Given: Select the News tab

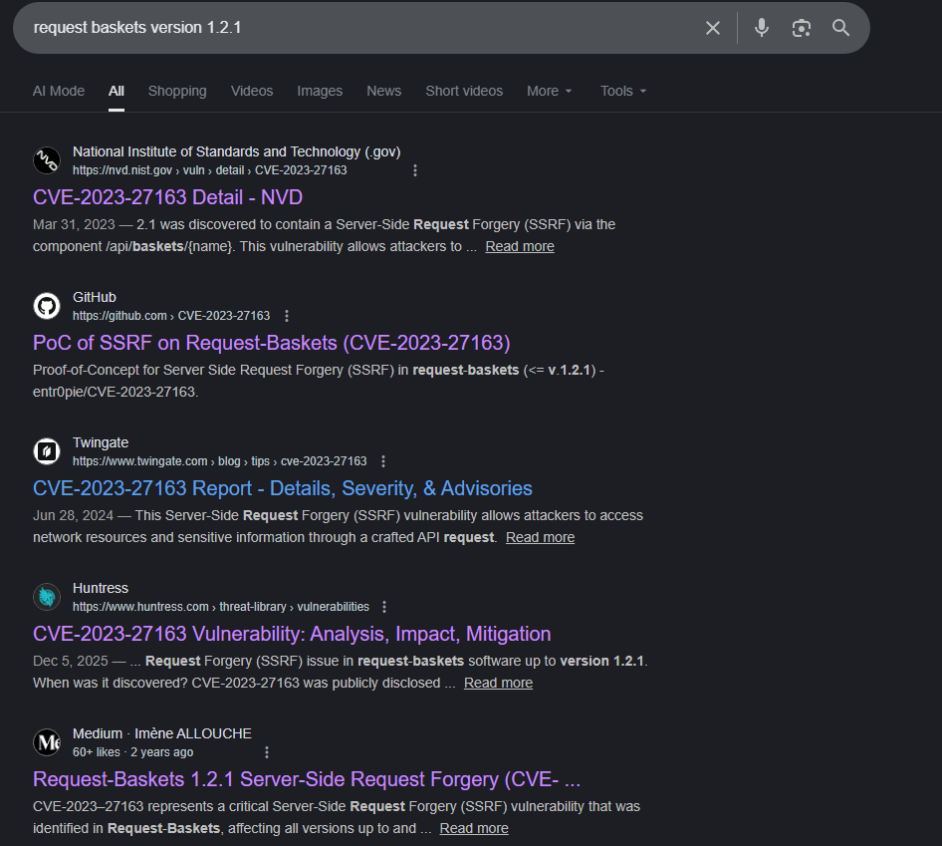Looking at the screenshot, I should tap(383, 91).
